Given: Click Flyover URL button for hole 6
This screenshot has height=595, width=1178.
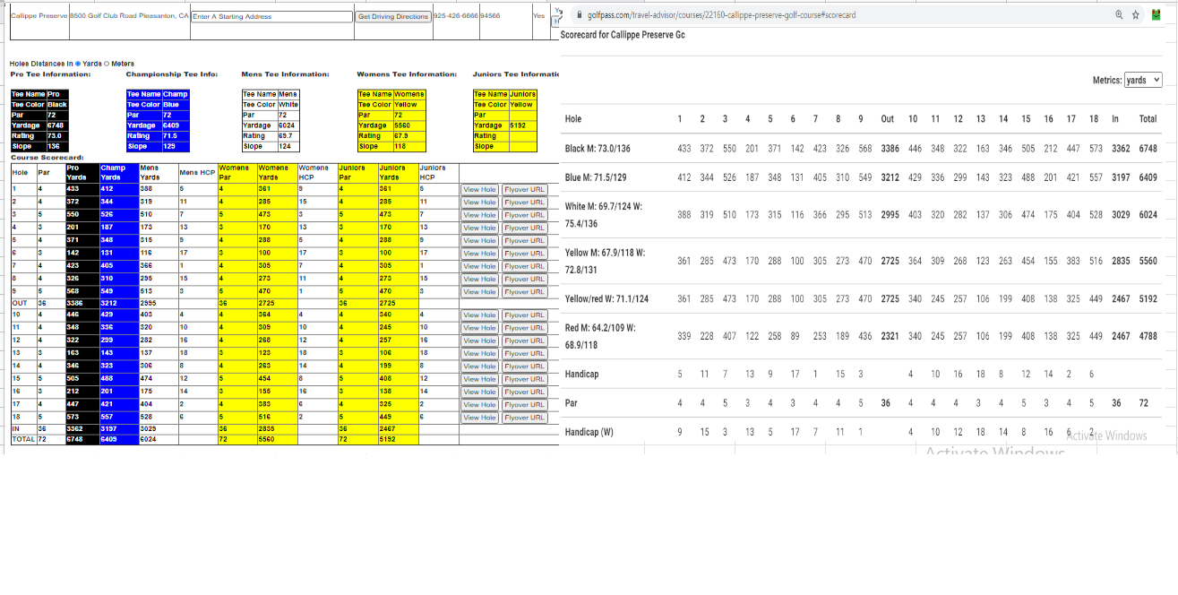Looking at the screenshot, I should coord(523,254).
